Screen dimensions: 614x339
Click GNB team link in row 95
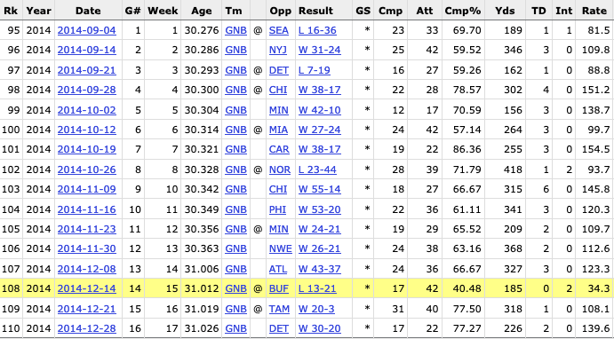[x=235, y=30]
